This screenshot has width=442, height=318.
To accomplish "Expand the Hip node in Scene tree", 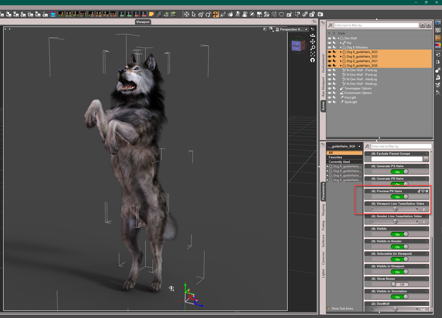I will [x=341, y=43].
